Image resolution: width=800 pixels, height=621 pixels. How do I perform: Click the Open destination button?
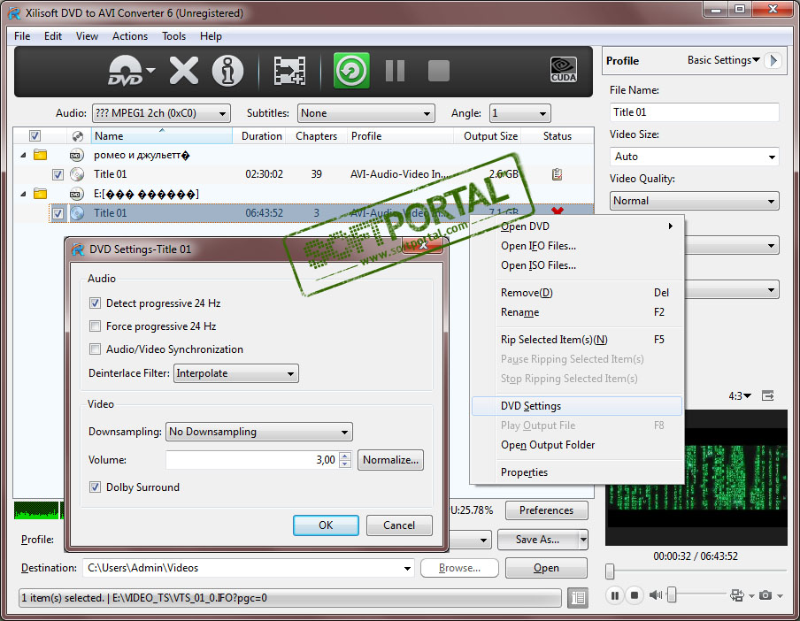click(546, 568)
